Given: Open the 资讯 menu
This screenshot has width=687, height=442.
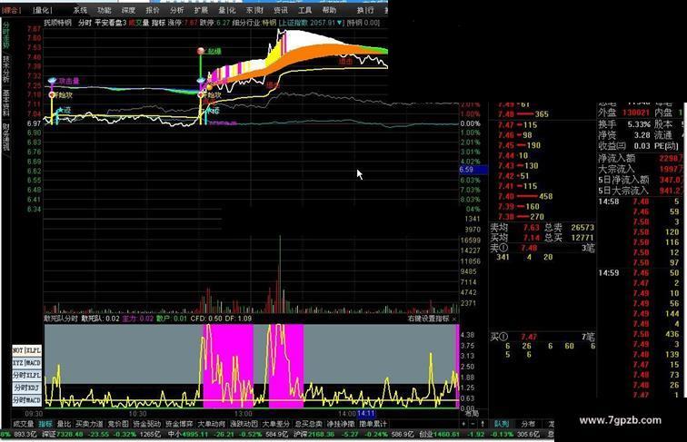Looking at the screenshot, I should [281, 10].
